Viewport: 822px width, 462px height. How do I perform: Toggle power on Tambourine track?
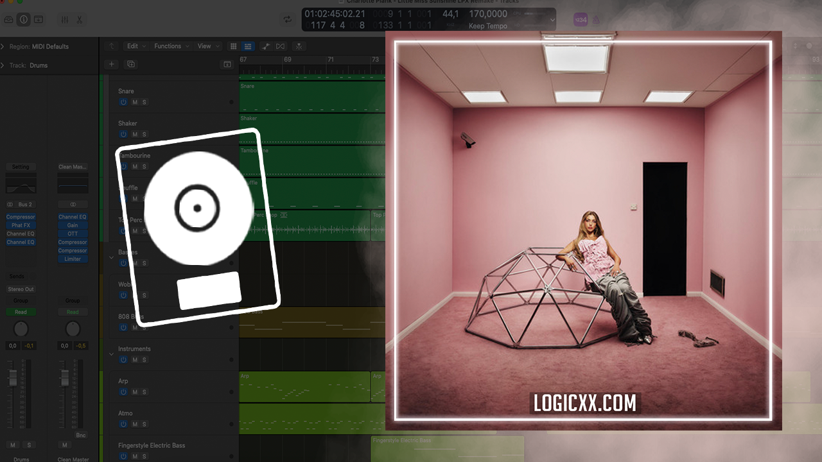click(x=123, y=166)
